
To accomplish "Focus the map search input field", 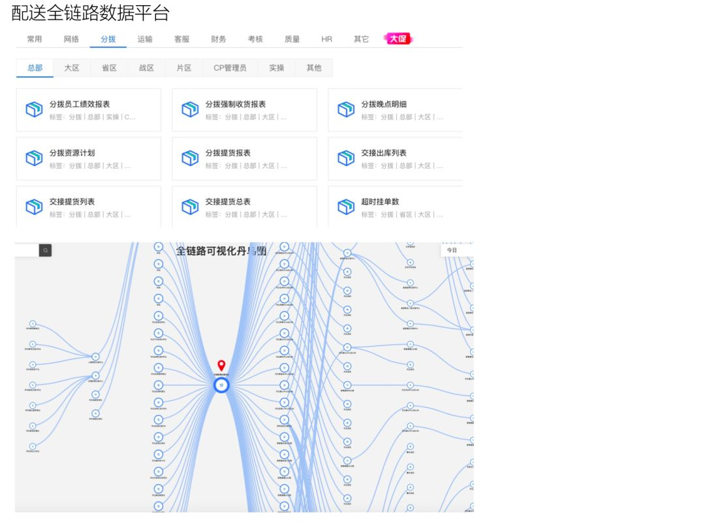I will pyautogui.click(x=27, y=251).
